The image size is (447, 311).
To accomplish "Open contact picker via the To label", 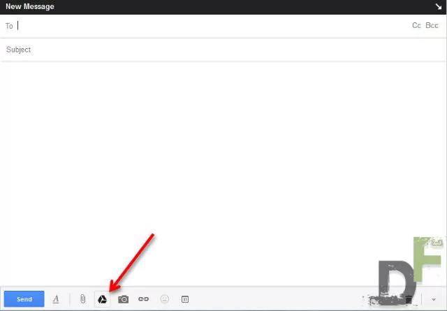I will (9, 26).
